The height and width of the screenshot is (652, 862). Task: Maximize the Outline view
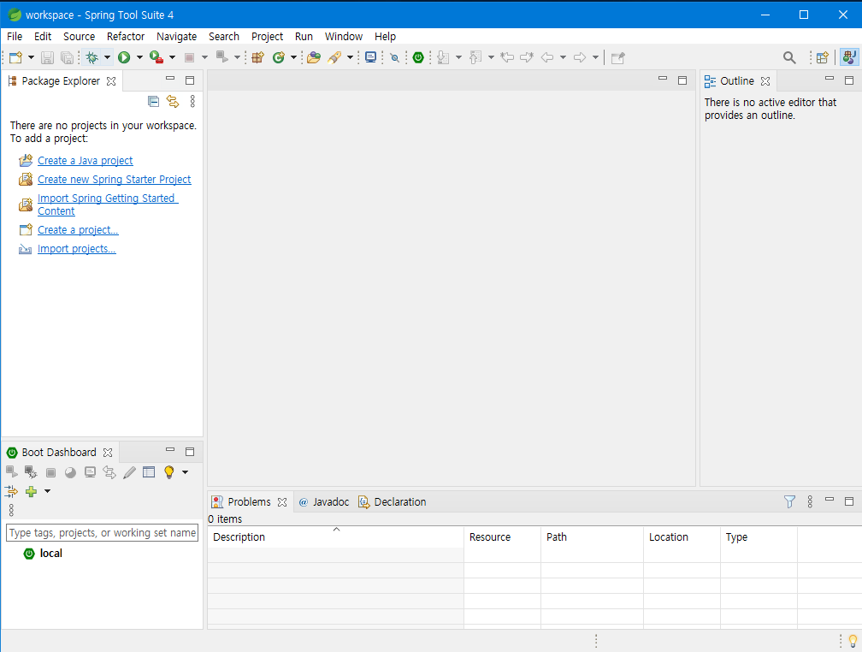(849, 80)
